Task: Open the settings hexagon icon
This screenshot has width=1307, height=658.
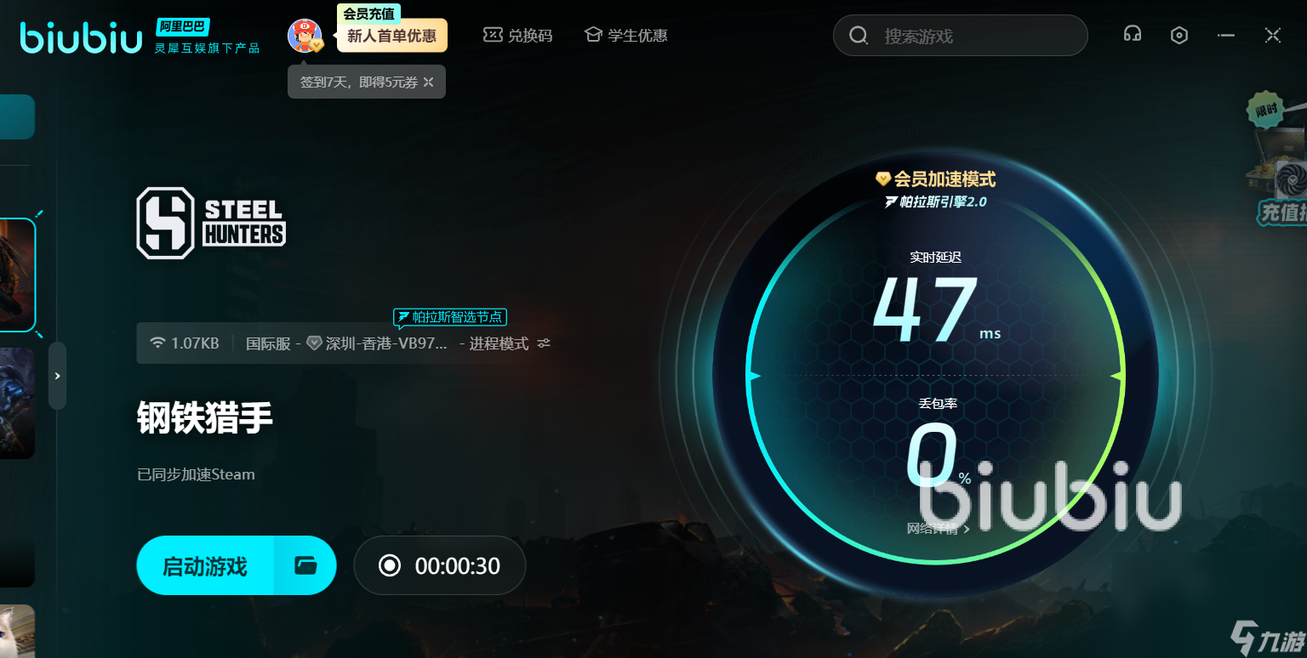Action: 1179,35
